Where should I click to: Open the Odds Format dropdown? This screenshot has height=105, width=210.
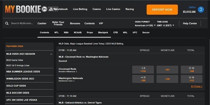pyautogui.click(x=145, y=25)
